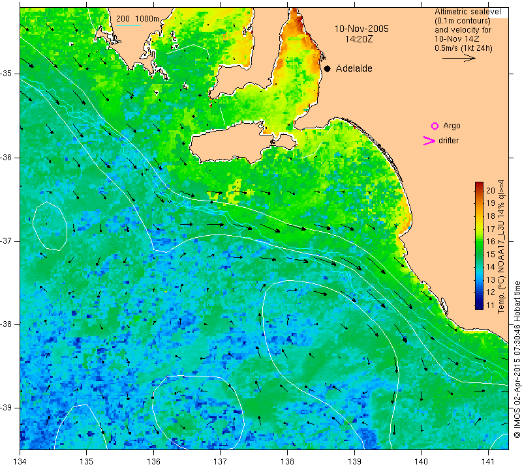Click the colorbar value 18
Viewport: 522px width, 469px height.
coord(491,216)
